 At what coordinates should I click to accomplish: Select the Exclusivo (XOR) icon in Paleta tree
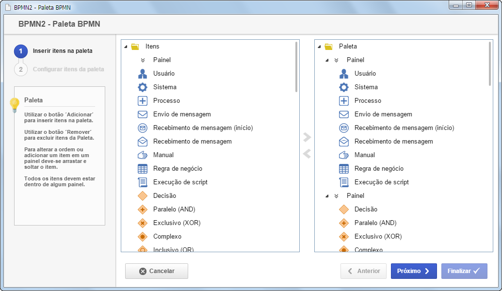point(344,237)
